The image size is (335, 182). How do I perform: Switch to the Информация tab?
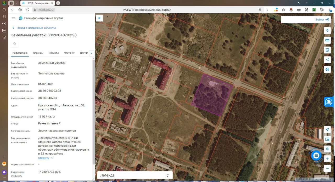click(x=20, y=53)
